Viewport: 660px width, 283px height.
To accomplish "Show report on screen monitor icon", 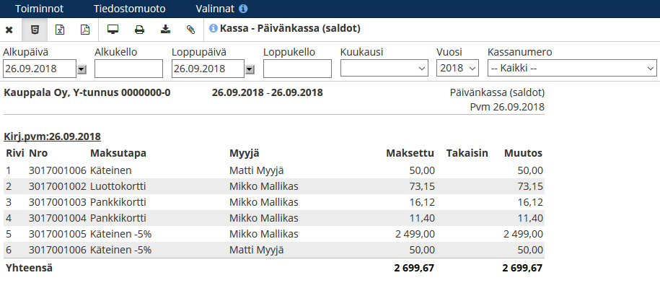I will click(113, 30).
